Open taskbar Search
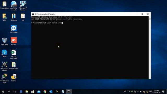The image size is (167, 94). (9, 92)
